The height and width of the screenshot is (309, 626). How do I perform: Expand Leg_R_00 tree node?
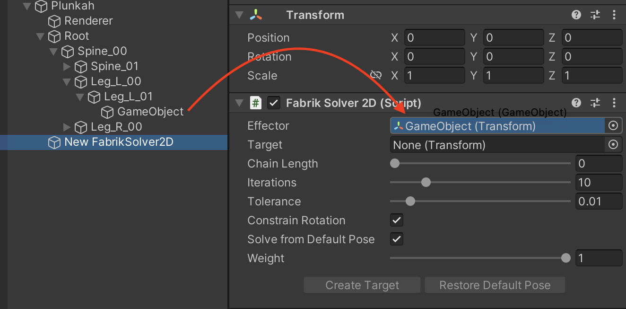pyautogui.click(x=67, y=127)
